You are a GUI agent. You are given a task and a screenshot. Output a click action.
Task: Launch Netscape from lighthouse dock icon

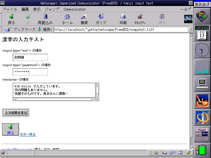click(x=202, y=117)
